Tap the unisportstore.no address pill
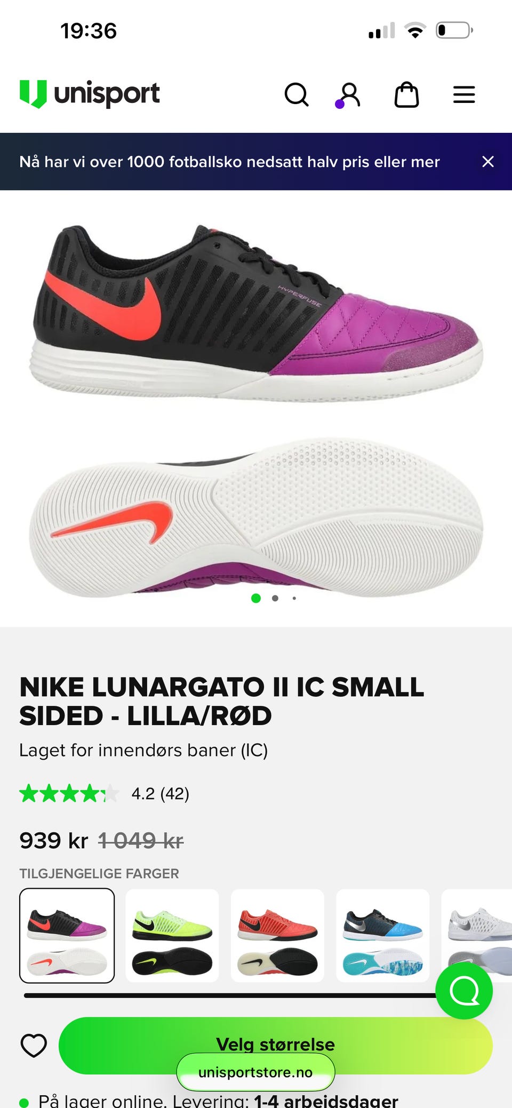The width and height of the screenshot is (512, 1108). click(255, 1072)
